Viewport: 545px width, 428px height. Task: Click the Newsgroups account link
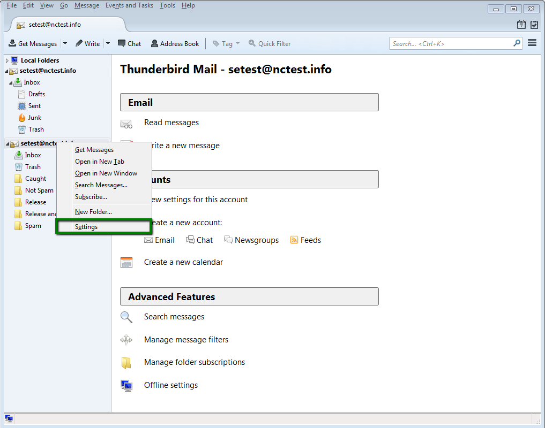(x=257, y=240)
